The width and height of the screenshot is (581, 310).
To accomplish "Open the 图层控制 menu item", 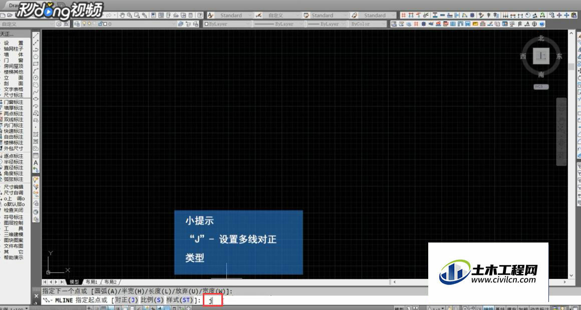I will [x=14, y=223].
